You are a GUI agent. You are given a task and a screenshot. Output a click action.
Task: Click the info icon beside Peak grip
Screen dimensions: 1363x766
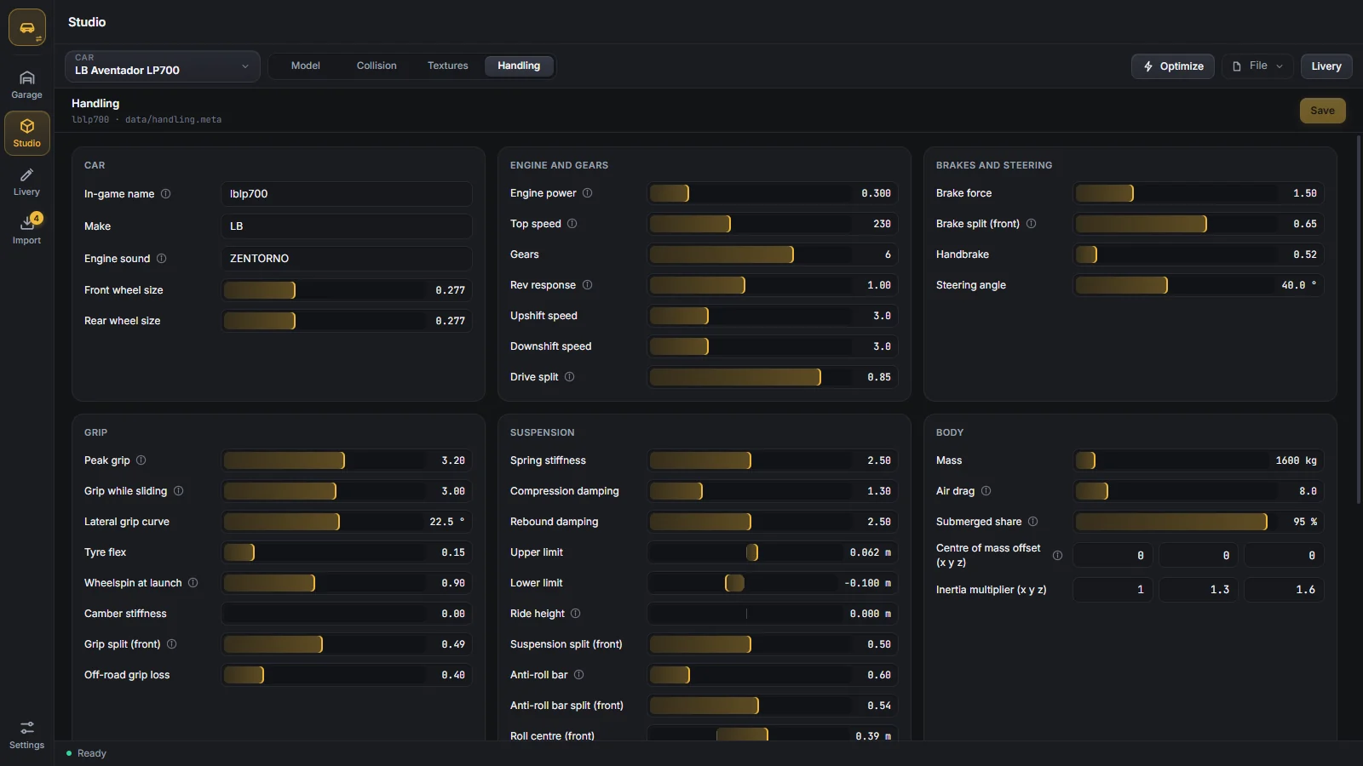click(141, 460)
